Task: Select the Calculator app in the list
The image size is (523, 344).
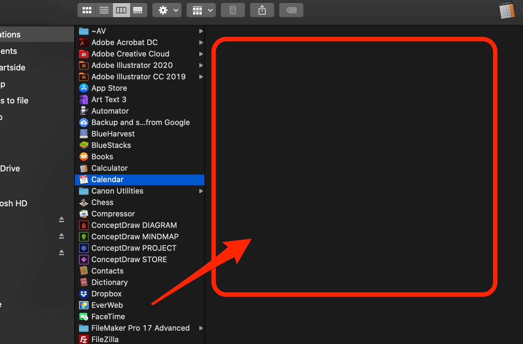Action: [x=140, y=168]
